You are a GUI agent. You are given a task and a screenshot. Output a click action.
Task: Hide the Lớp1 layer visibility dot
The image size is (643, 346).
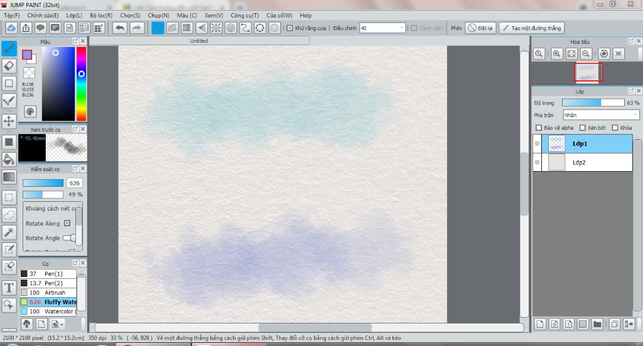[x=537, y=144]
